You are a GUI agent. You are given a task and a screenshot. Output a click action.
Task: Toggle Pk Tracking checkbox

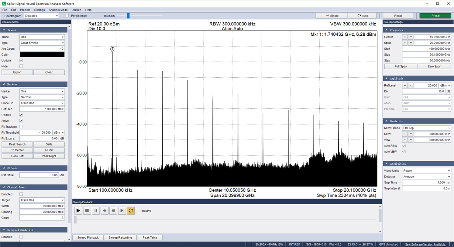coord(21,127)
